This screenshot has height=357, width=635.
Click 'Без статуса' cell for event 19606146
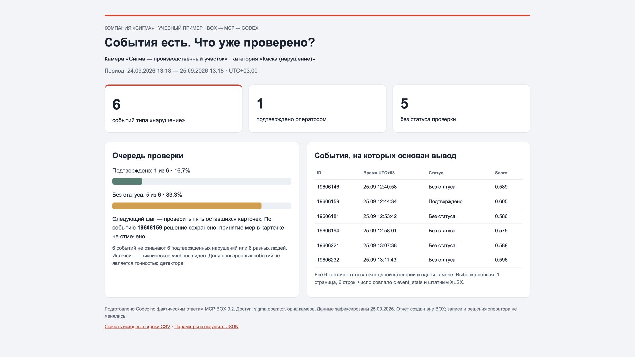point(442,187)
